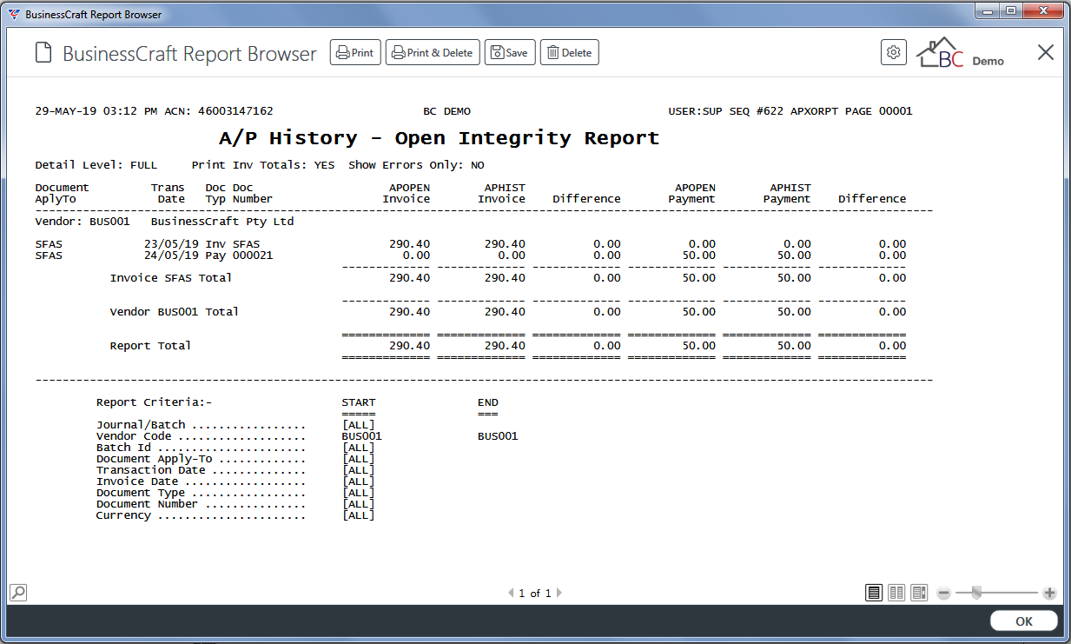The height and width of the screenshot is (644, 1071).
Task: Click the "APOPEN Payment" column header
Action: 692,193
